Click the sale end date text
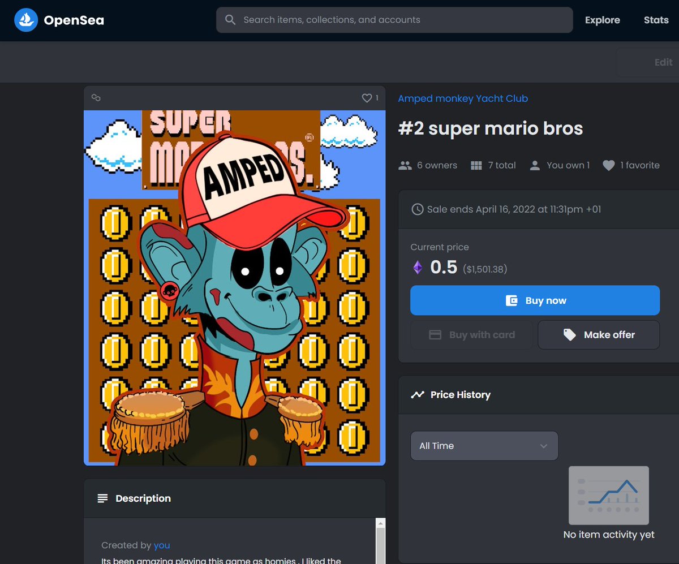The image size is (679, 564). (x=514, y=209)
